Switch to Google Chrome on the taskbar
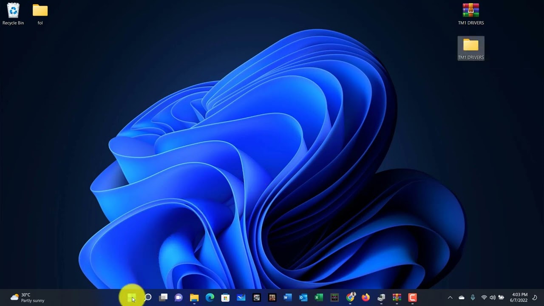Screen dimensions: 544x306 click(x=350, y=297)
